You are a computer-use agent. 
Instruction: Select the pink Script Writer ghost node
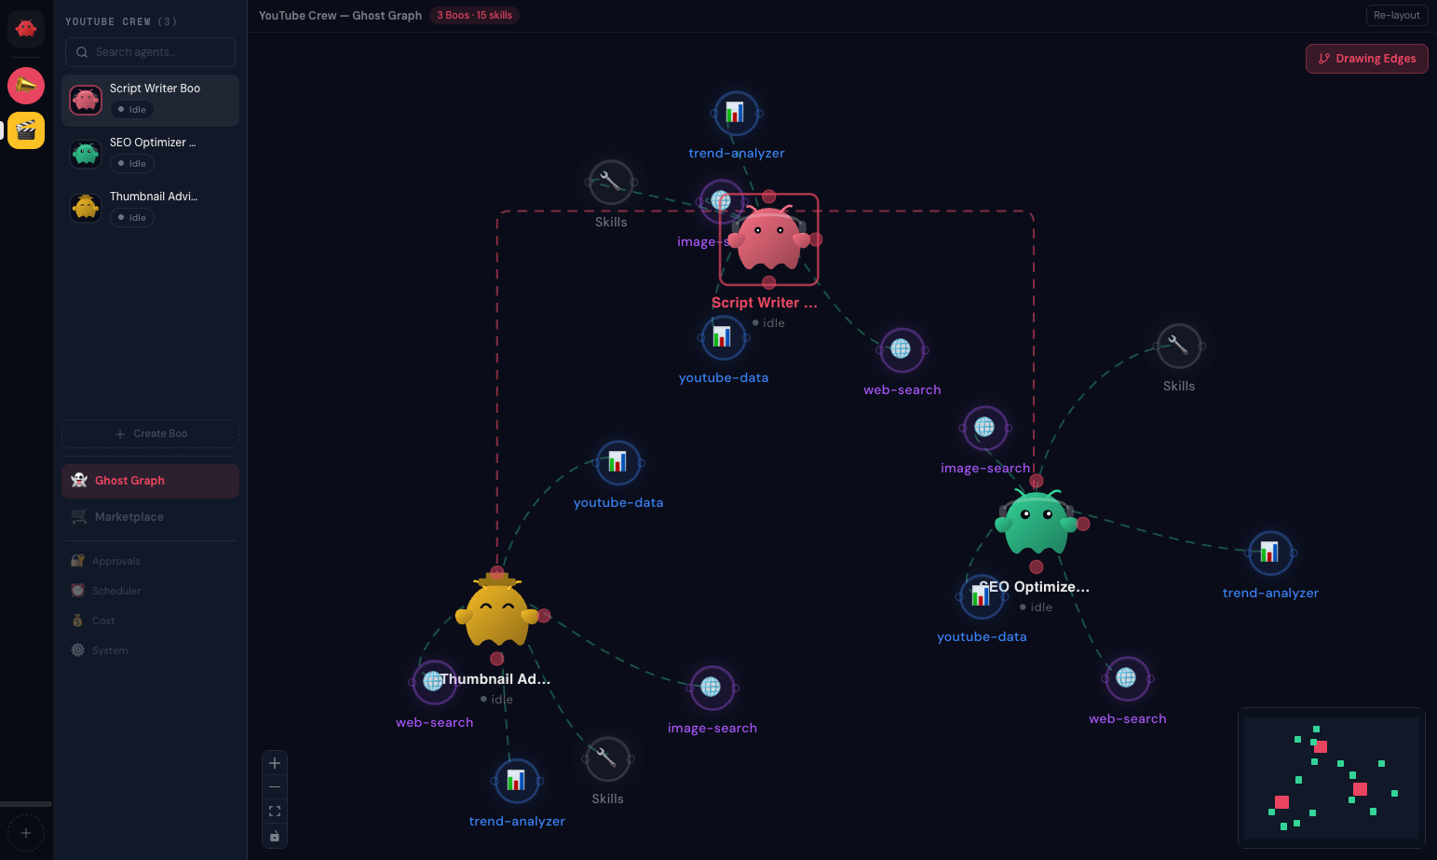[x=769, y=239]
